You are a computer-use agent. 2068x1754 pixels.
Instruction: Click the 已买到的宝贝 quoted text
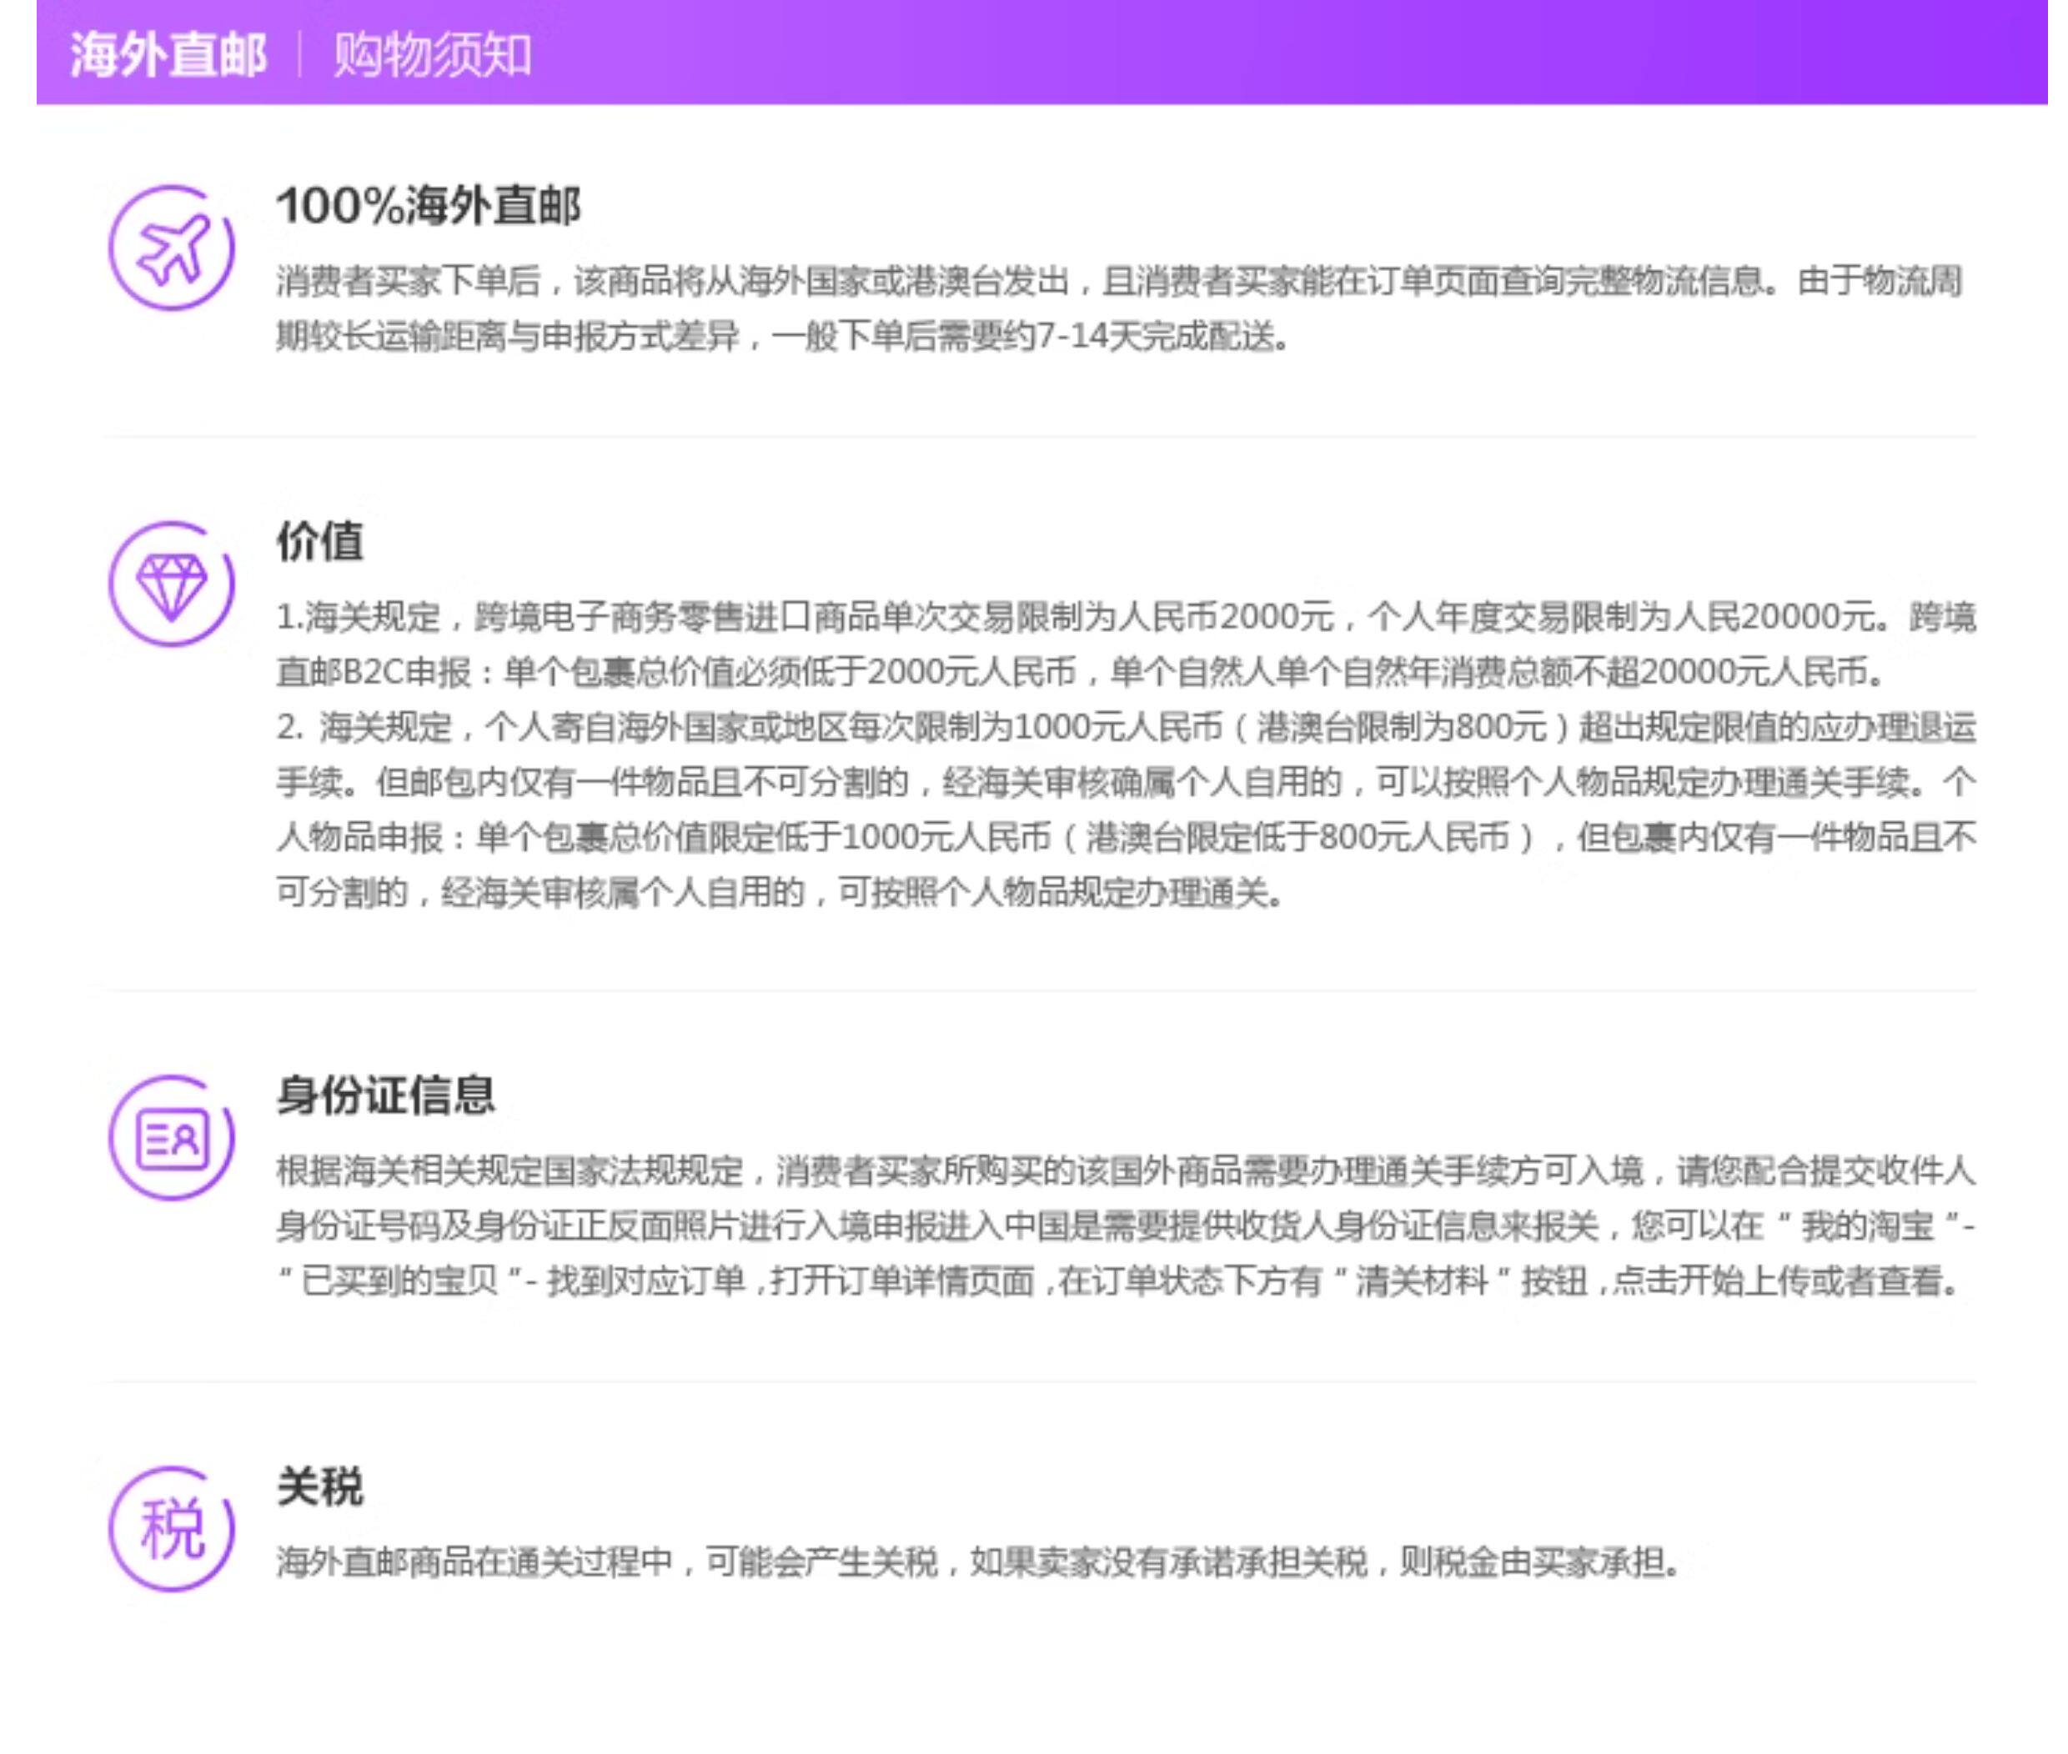pos(400,1280)
